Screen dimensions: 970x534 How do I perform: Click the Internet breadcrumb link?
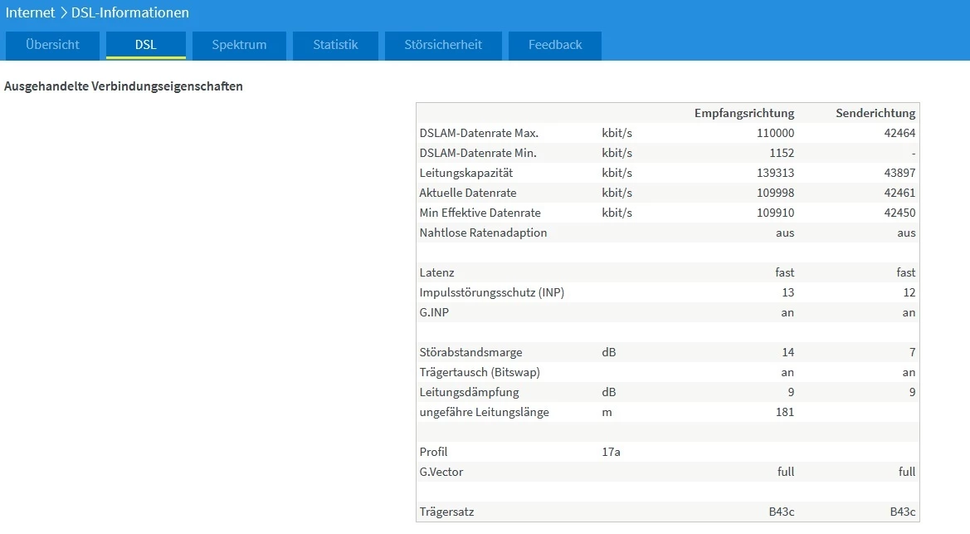(30, 12)
